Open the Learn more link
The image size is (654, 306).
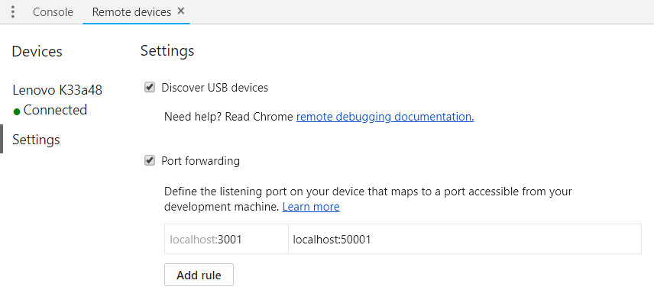(x=311, y=207)
